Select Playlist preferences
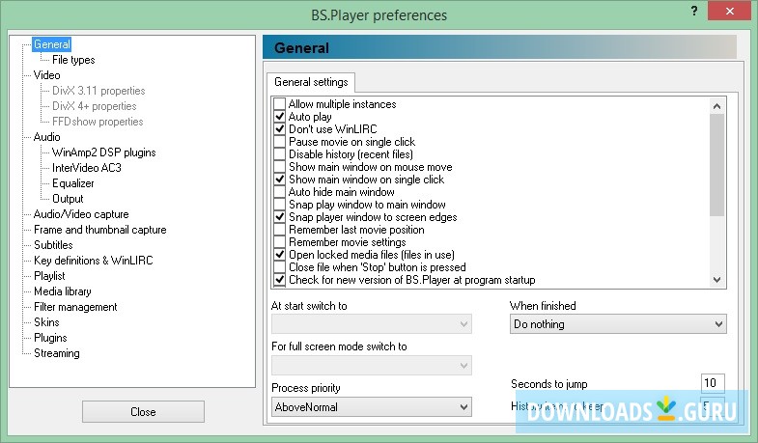This screenshot has width=758, height=443. pyautogui.click(x=49, y=276)
